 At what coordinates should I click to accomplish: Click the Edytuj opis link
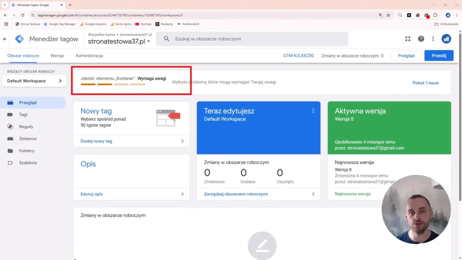[x=92, y=194]
